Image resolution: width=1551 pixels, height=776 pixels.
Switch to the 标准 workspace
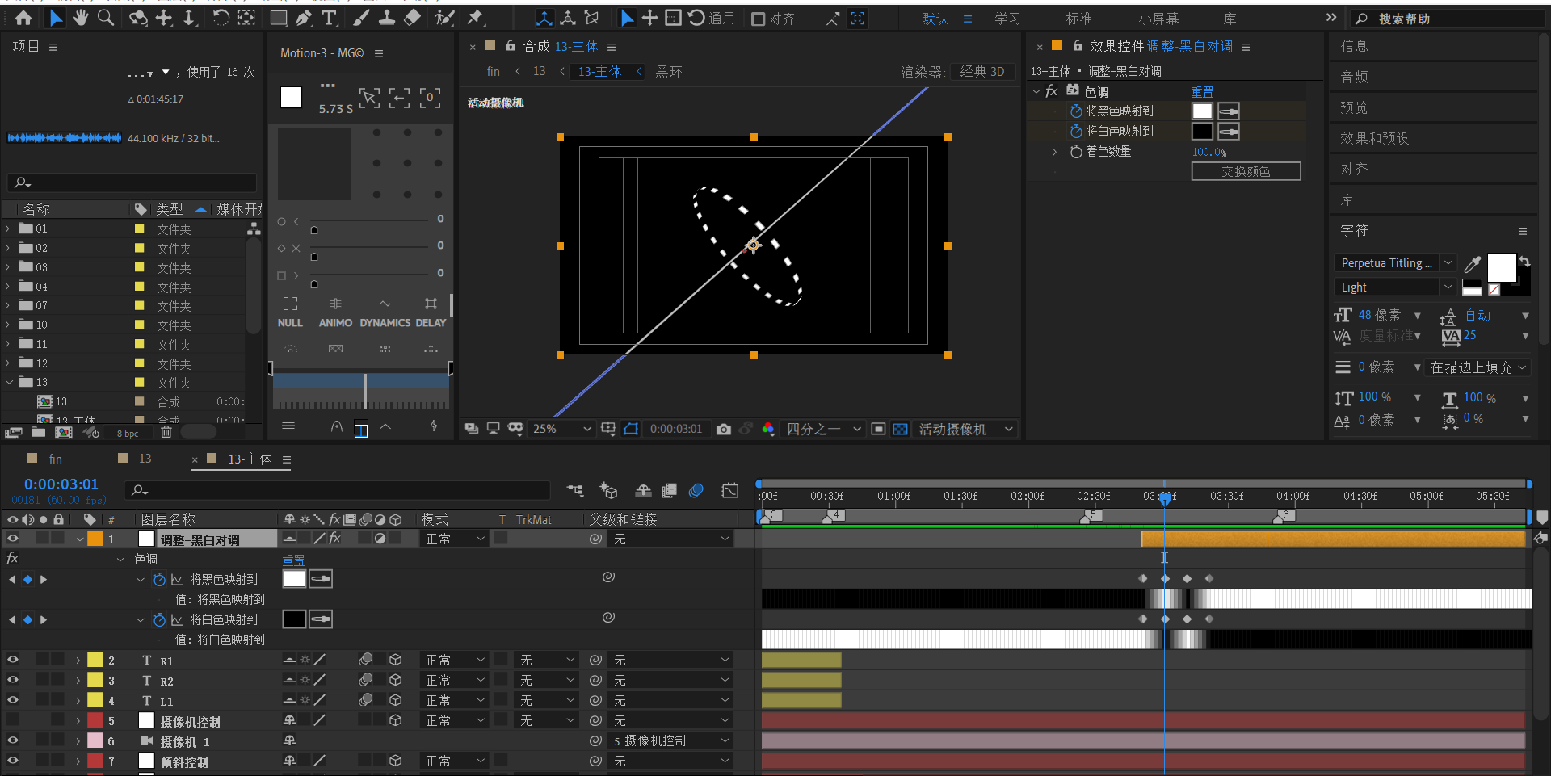coord(1079,19)
